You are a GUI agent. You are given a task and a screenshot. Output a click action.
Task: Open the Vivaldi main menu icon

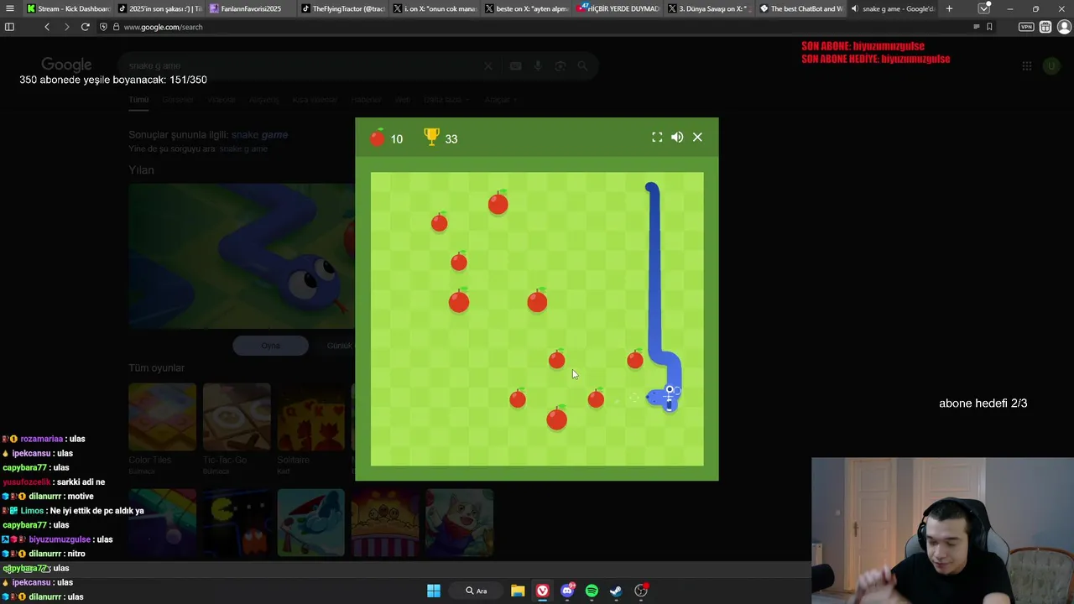[9, 8]
